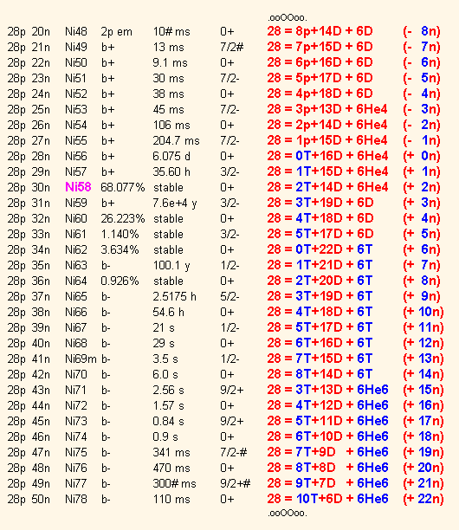Select the Ni62 abundance 3.634%

[x=120, y=249]
